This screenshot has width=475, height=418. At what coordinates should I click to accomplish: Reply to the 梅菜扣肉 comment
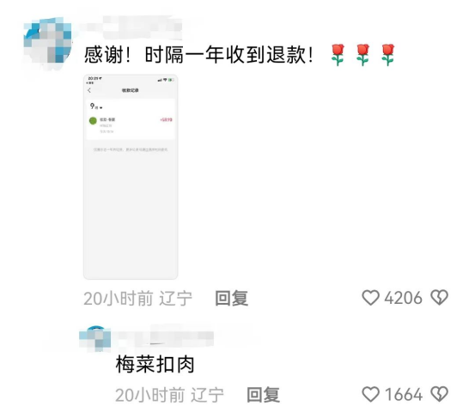(x=263, y=395)
